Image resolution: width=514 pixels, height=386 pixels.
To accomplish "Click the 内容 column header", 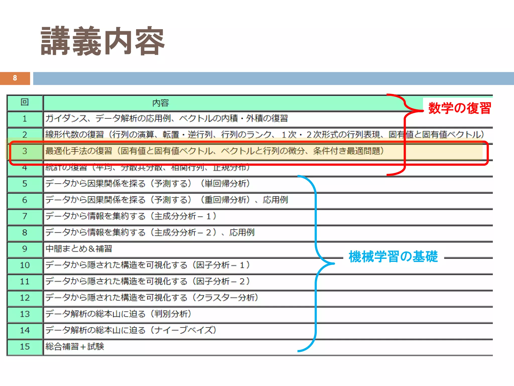I will coord(161,103).
